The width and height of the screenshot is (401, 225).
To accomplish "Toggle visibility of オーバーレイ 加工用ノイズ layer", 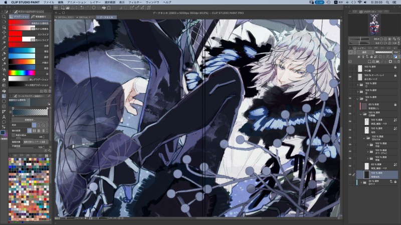I will [350, 77].
